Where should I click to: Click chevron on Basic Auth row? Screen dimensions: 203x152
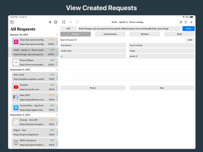[x=57, y=77]
